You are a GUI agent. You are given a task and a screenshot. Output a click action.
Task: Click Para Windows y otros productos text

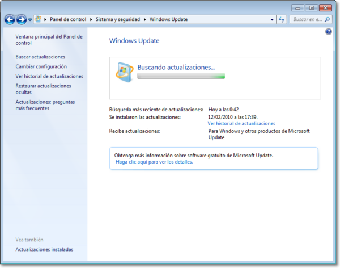(259, 134)
